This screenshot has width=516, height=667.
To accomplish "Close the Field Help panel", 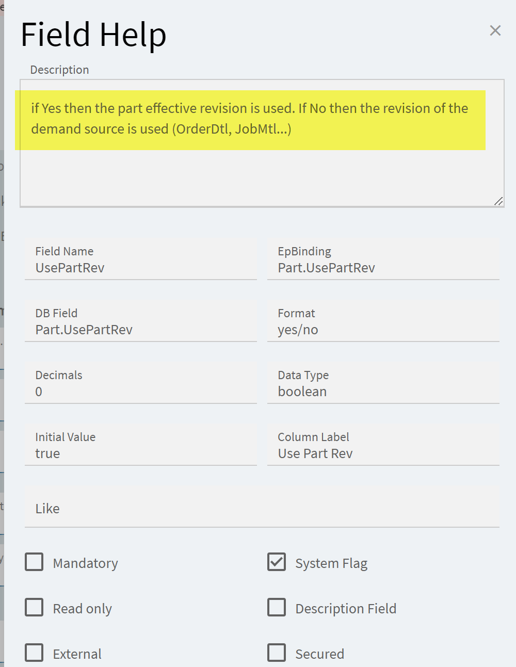I will (495, 31).
